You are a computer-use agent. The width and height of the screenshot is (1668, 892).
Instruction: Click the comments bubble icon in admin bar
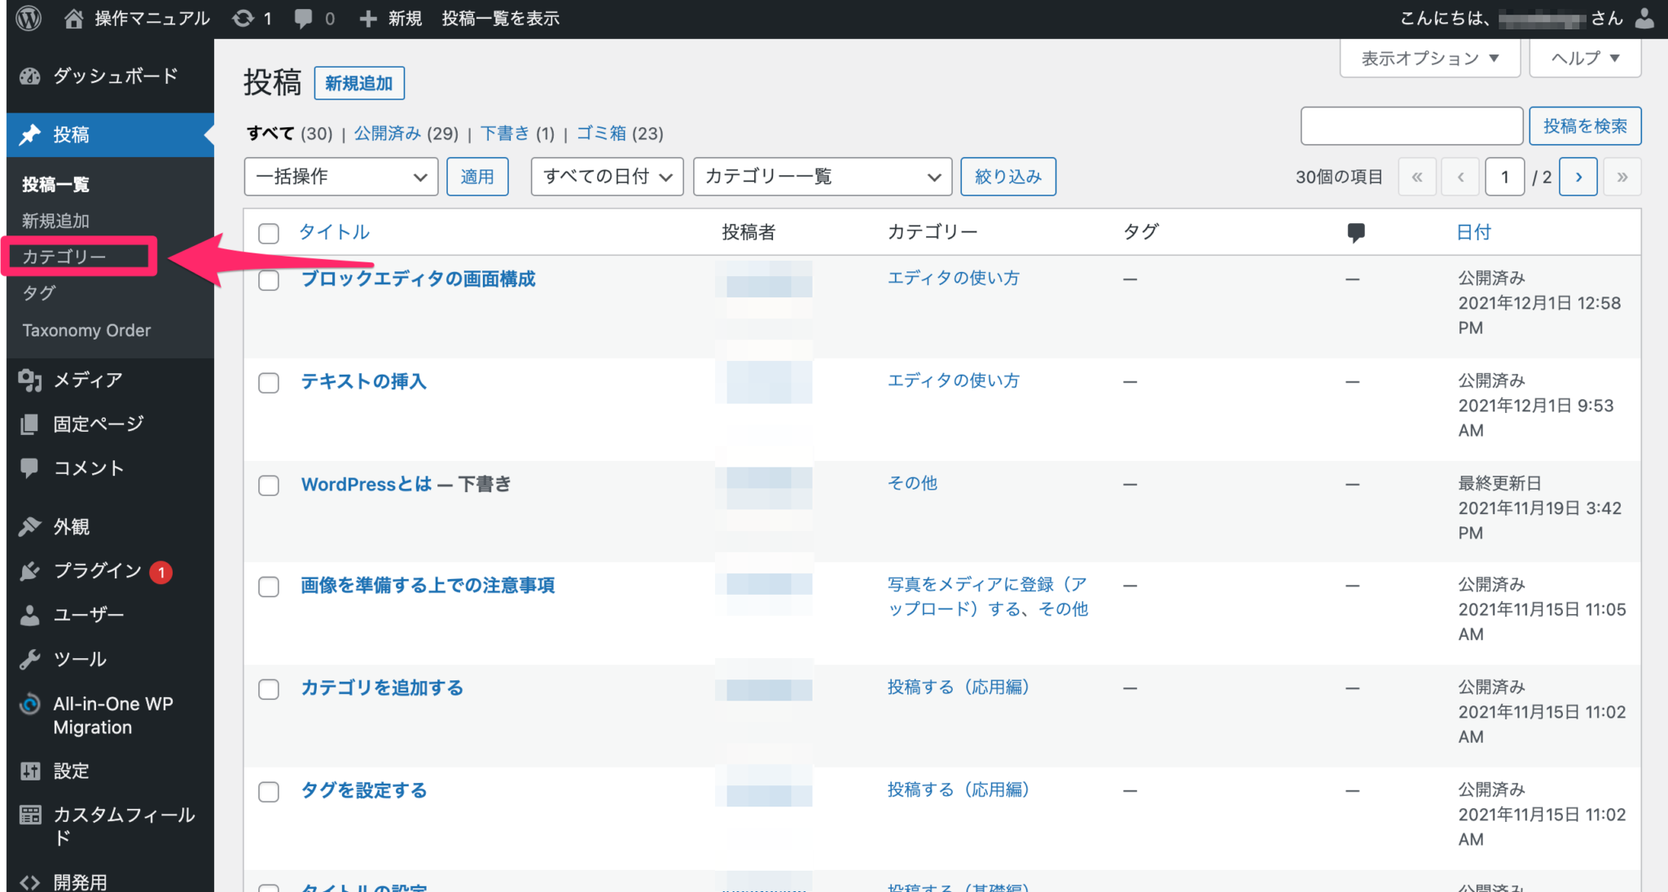point(304,18)
